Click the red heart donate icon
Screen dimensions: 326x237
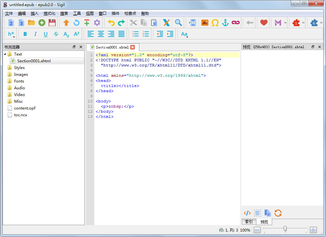264,23
